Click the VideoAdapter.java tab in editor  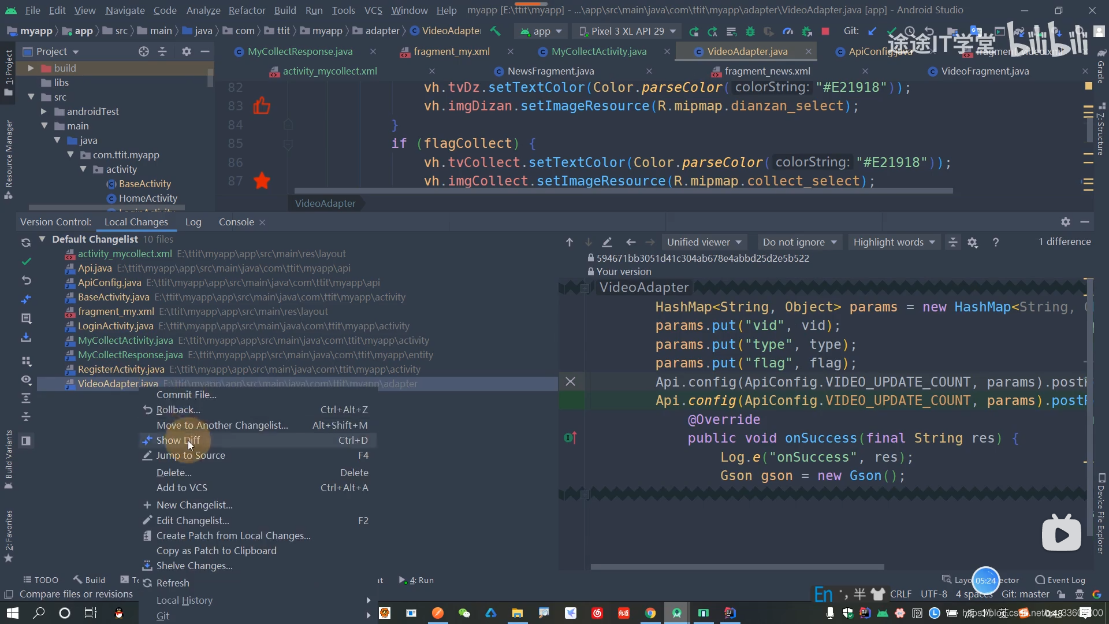pos(746,51)
